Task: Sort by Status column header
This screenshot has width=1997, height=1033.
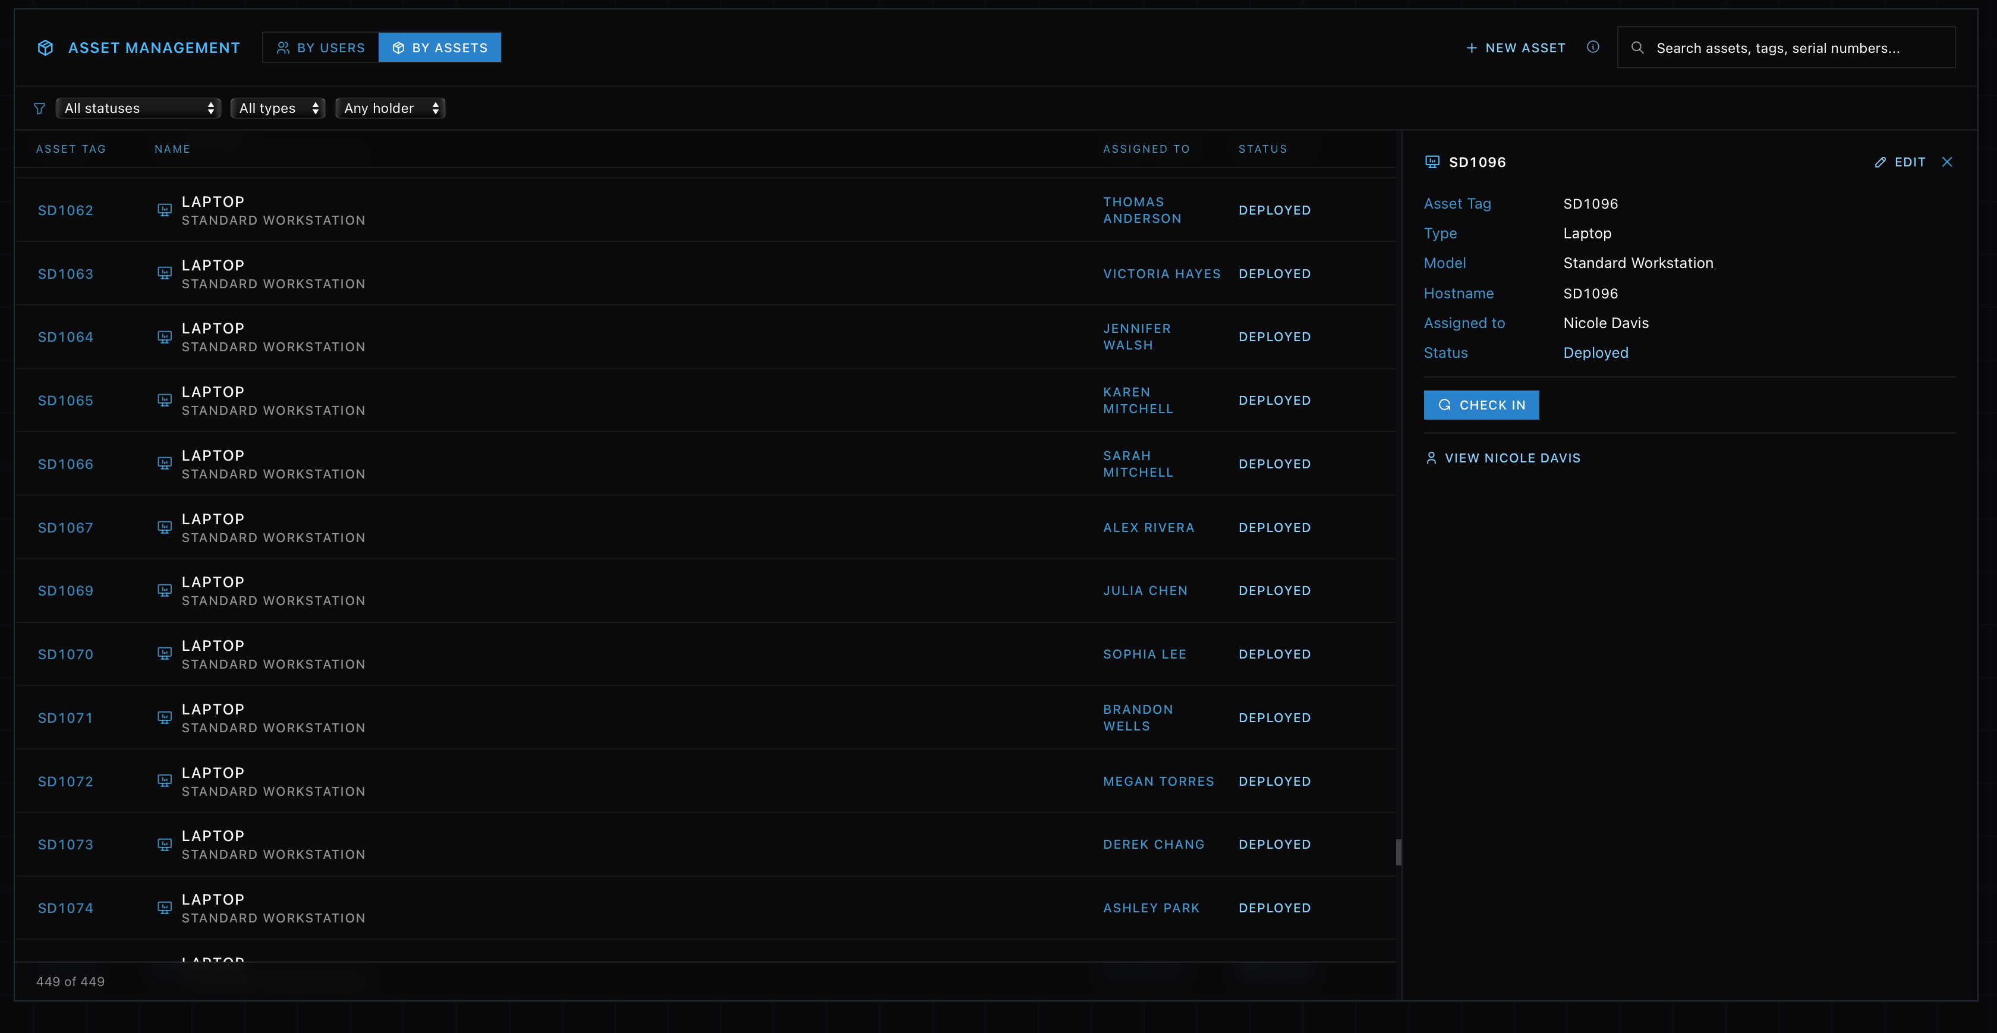Action: [x=1262, y=149]
